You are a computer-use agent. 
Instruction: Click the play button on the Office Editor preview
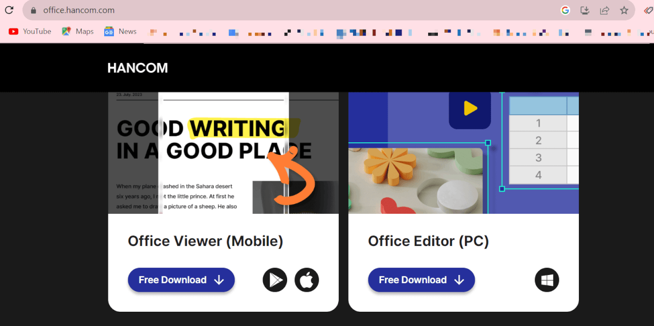[470, 108]
